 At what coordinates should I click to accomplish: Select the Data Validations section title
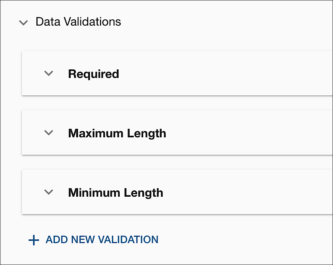point(78,22)
